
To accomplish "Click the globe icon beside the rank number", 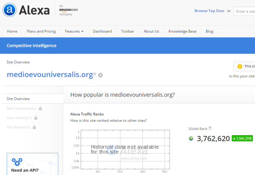I will [191, 138].
